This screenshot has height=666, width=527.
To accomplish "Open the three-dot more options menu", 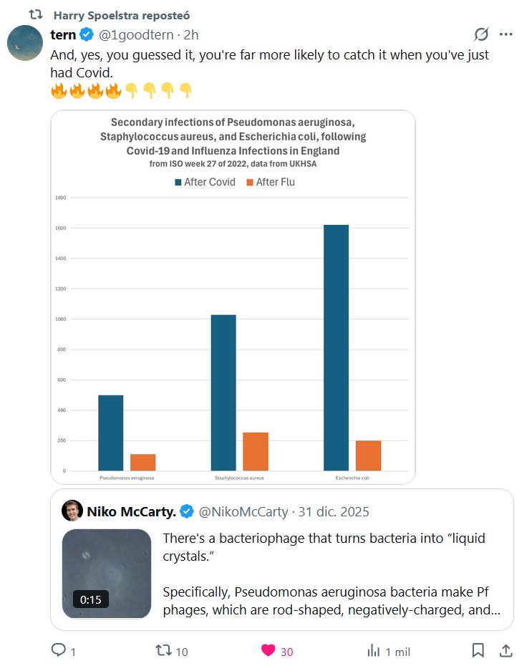I will 506,34.
